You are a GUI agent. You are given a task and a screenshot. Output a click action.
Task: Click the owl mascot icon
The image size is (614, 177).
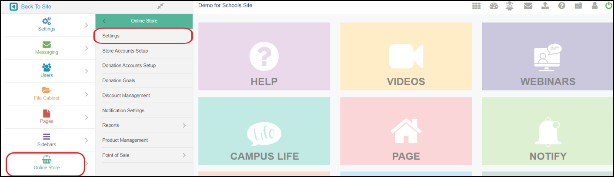[x=510, y=6]
